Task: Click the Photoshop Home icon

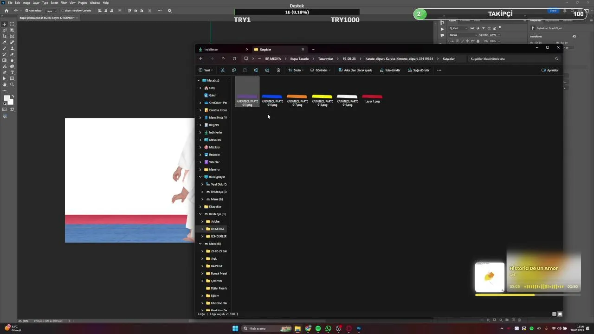Action: pos(6,11)
